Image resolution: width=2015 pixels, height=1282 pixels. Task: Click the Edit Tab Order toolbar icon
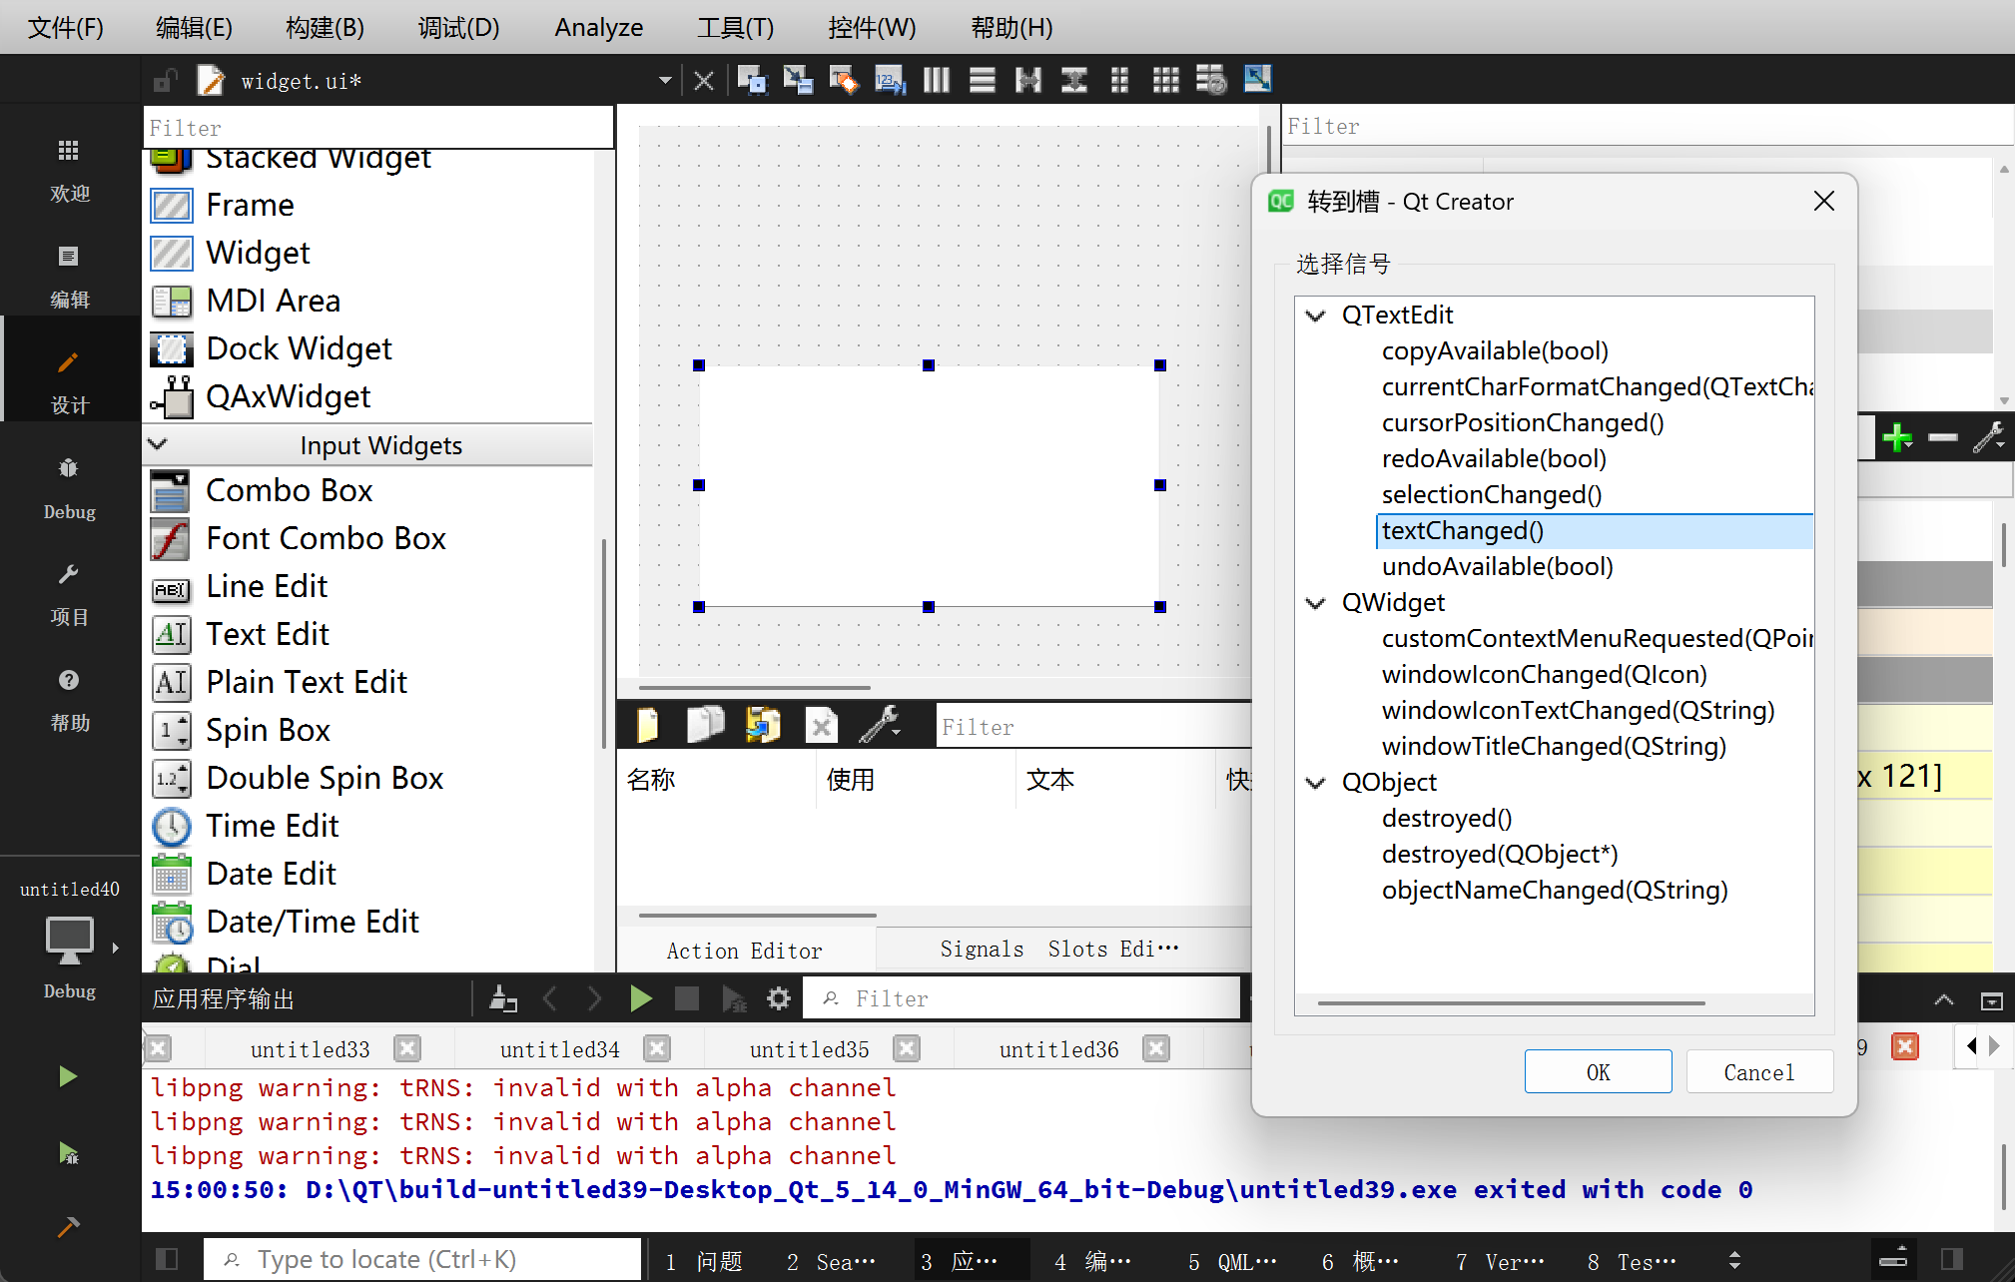pos(889,80)
